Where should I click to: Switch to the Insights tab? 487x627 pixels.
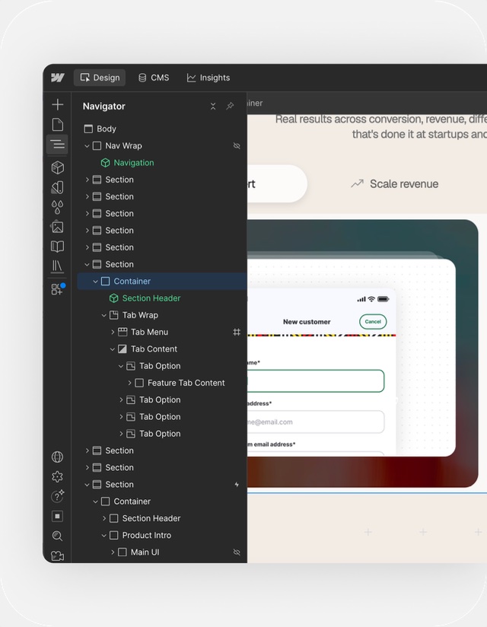point(208,78)
